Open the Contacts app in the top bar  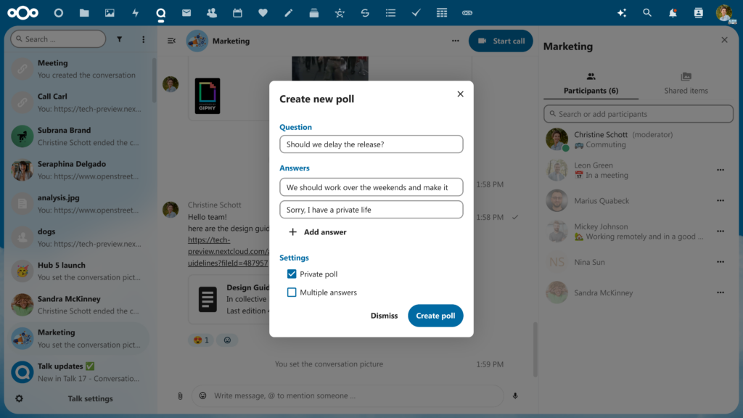pos(211,12)
